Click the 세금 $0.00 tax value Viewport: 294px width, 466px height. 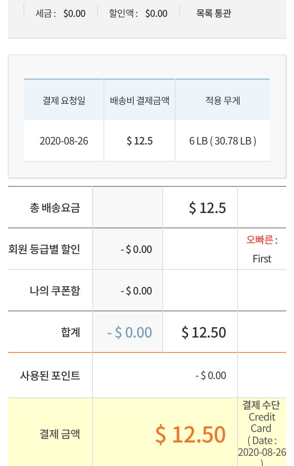74,13
